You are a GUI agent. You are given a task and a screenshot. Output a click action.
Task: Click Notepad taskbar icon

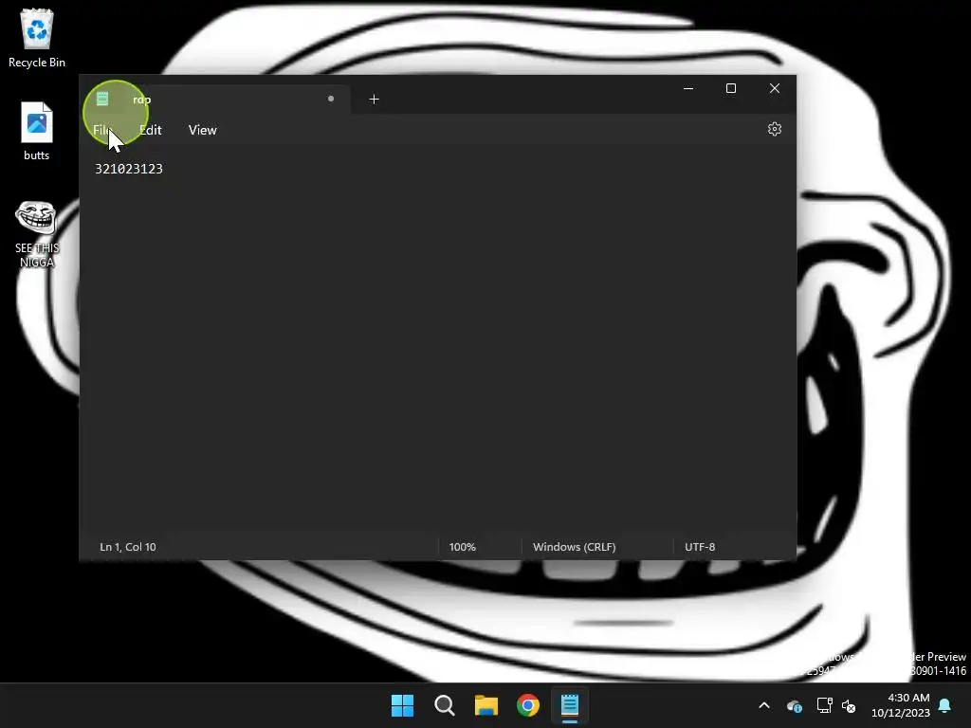coord(570,705)
